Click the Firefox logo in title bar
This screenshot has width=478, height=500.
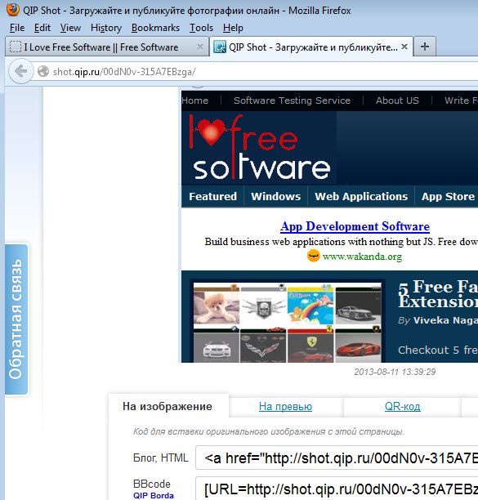coord(13,10)
